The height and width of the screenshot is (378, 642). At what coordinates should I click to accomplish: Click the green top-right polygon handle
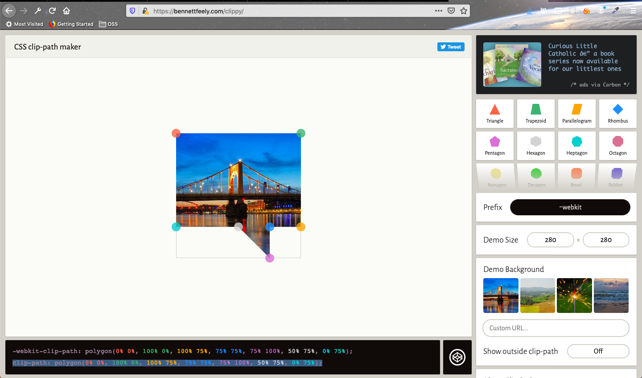pyautogui.click(x=301, y=133)
